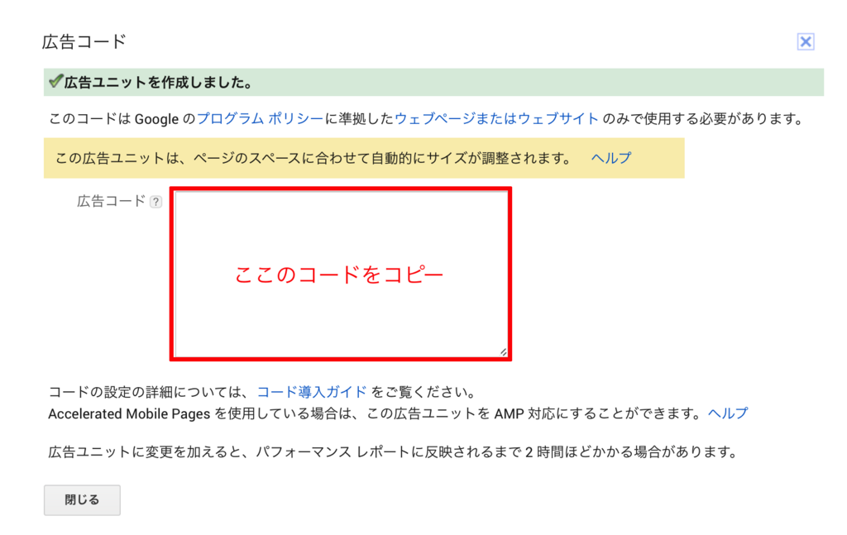Viewport: 847px width, 535px height.
Task: Click the resize grip of the code text area
Action: 503,352
